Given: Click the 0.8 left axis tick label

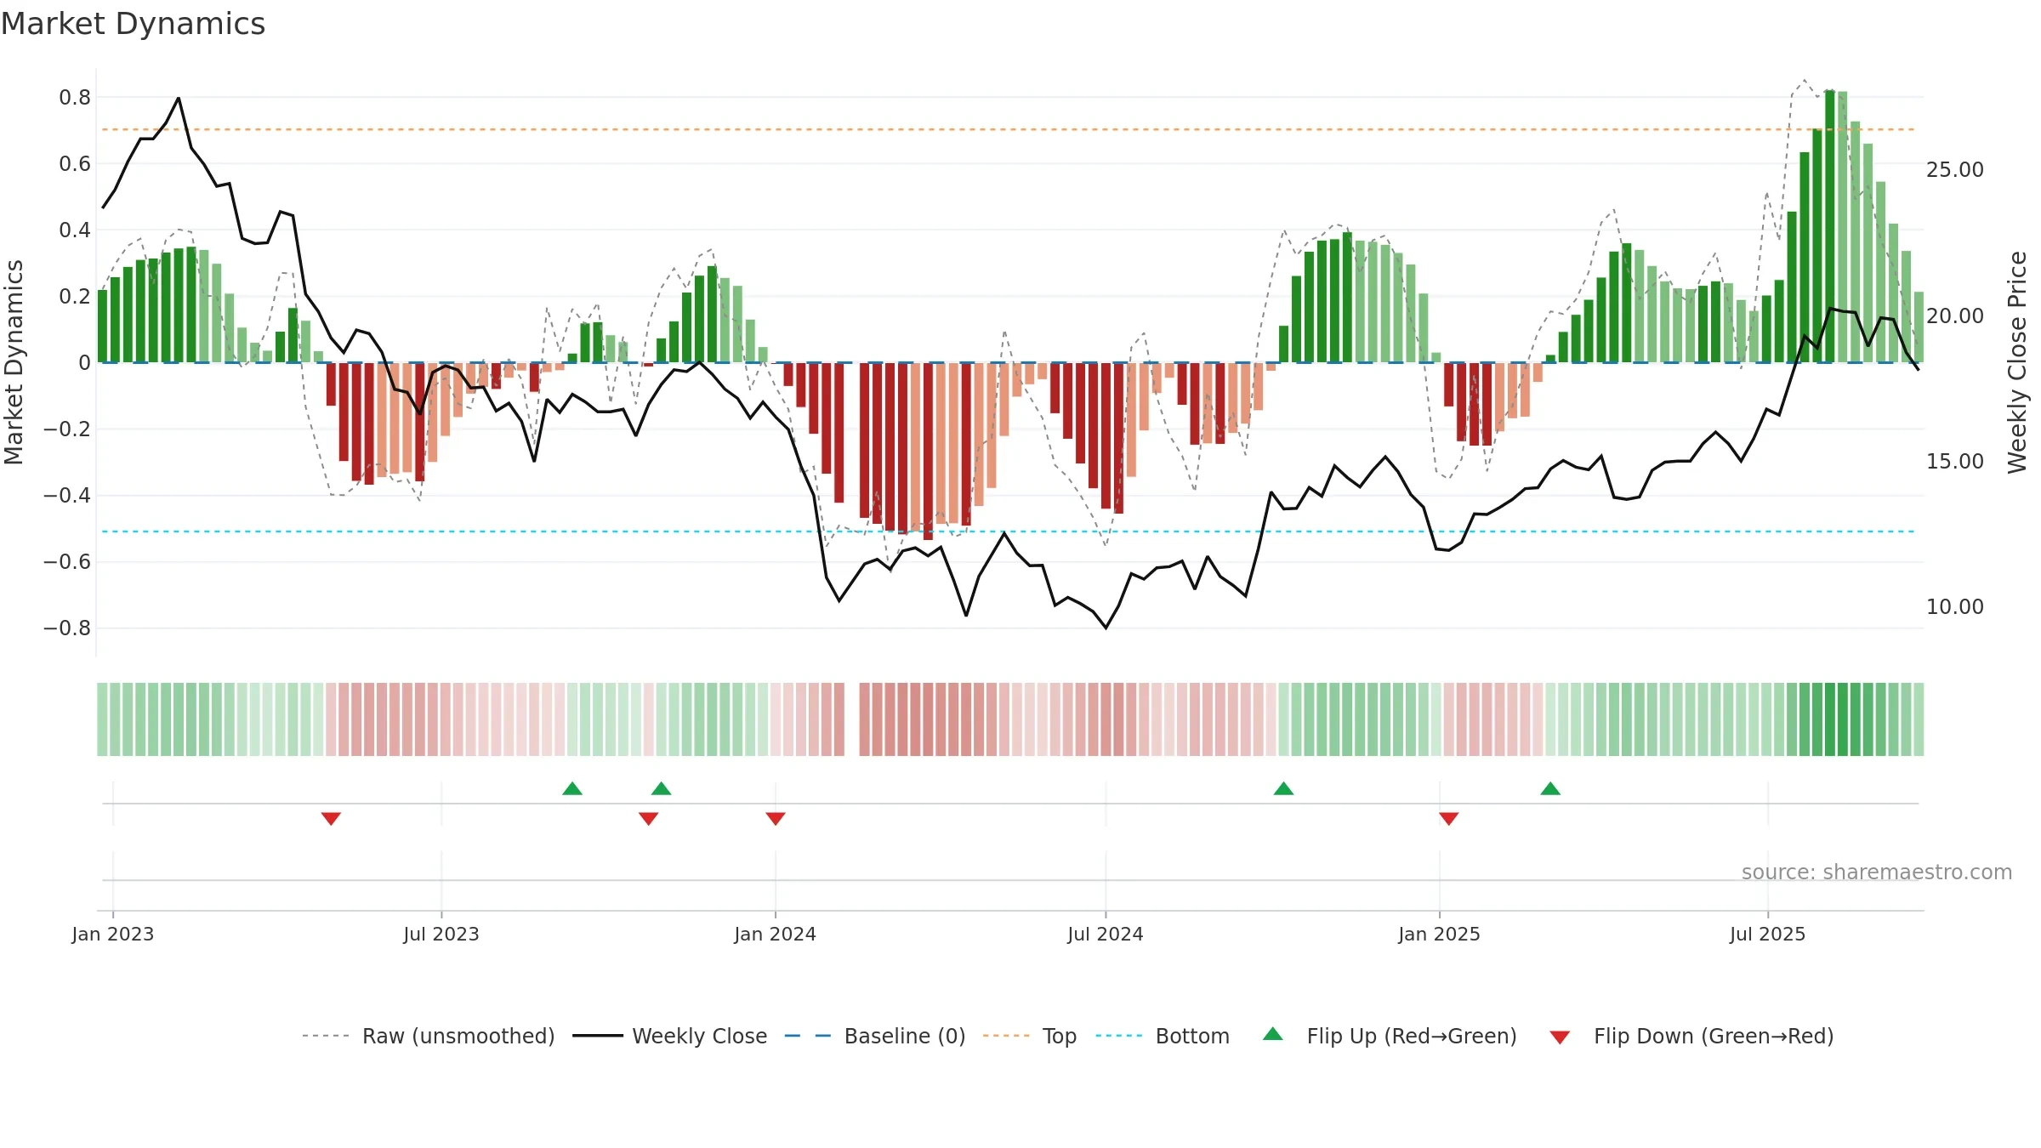Looking at the screenshot, I should [75, 98].
